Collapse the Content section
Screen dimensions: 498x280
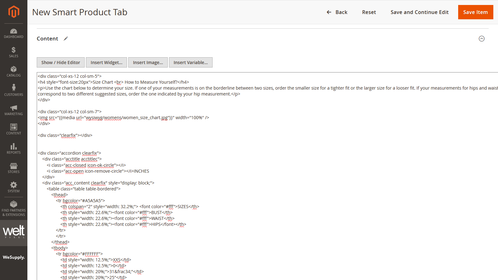[x=482, y=39]
